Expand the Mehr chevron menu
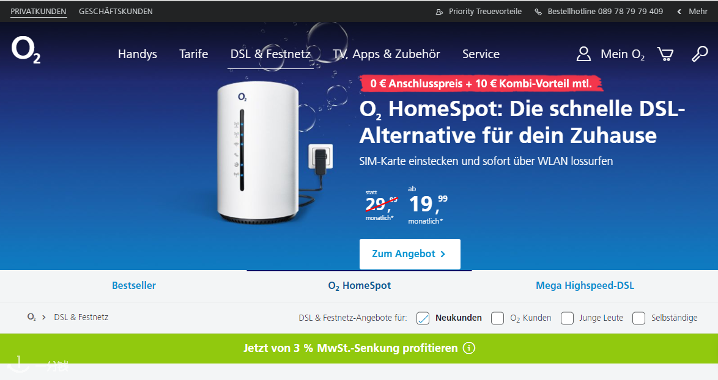This screenshot has width=718, height=380. [x=679, y=12]
